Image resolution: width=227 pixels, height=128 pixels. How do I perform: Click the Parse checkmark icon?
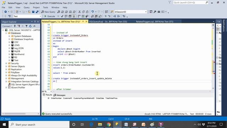click(62, 16)
